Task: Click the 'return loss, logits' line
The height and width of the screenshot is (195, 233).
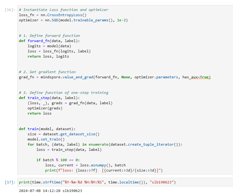Action: 48,56
